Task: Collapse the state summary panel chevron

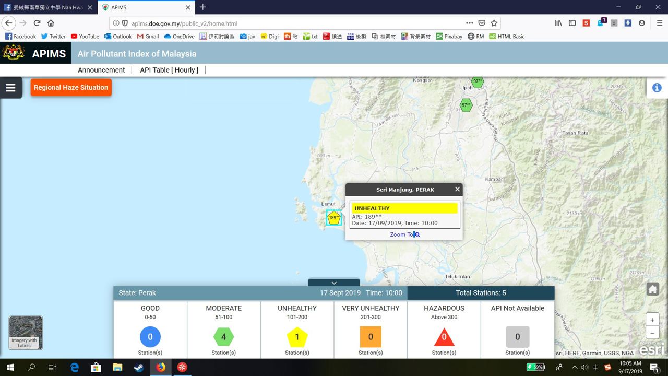Action: tap(334, 283)
